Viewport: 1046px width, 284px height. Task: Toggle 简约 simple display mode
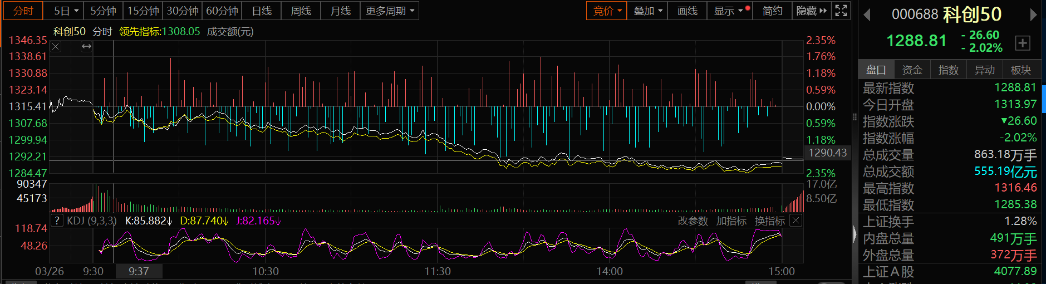coord(772,11)
